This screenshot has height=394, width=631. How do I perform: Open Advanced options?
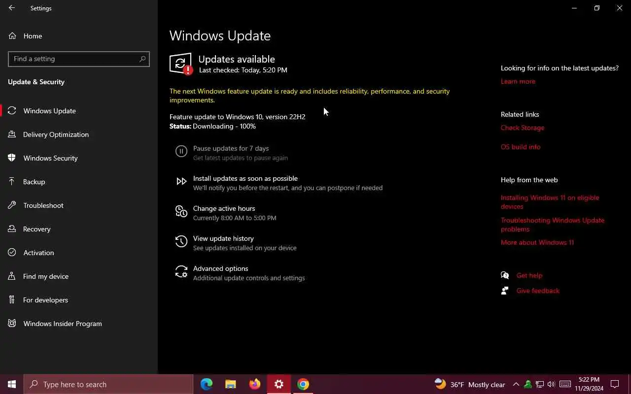[x=220, y=268]
